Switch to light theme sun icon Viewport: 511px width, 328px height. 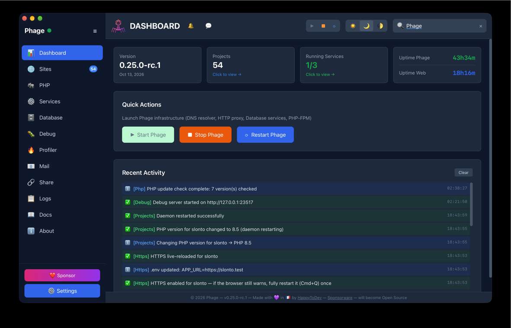tap(353, 26)
